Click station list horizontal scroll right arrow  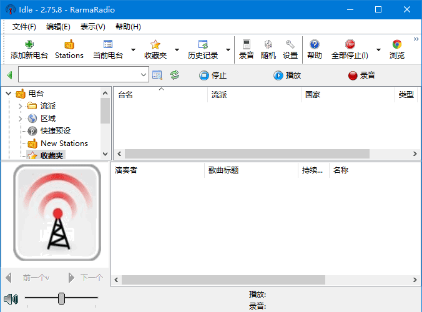tap(415, 154)
